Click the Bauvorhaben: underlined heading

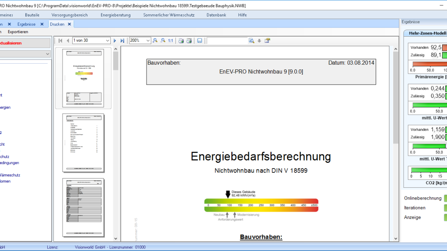[261, 237]
